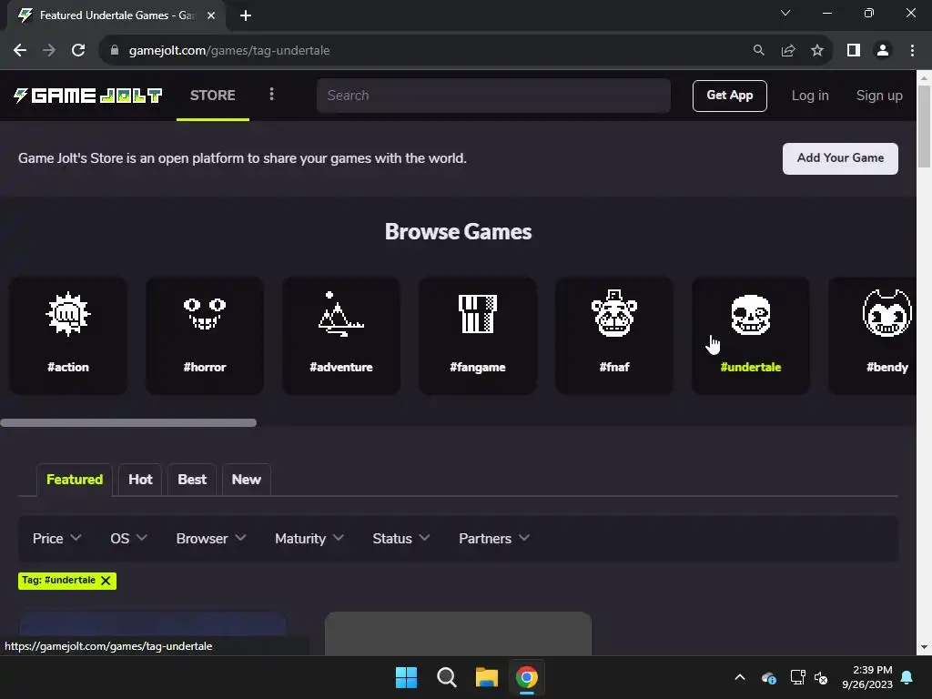Open the tab search chevron
932x699 pixels.
[785, 13]
